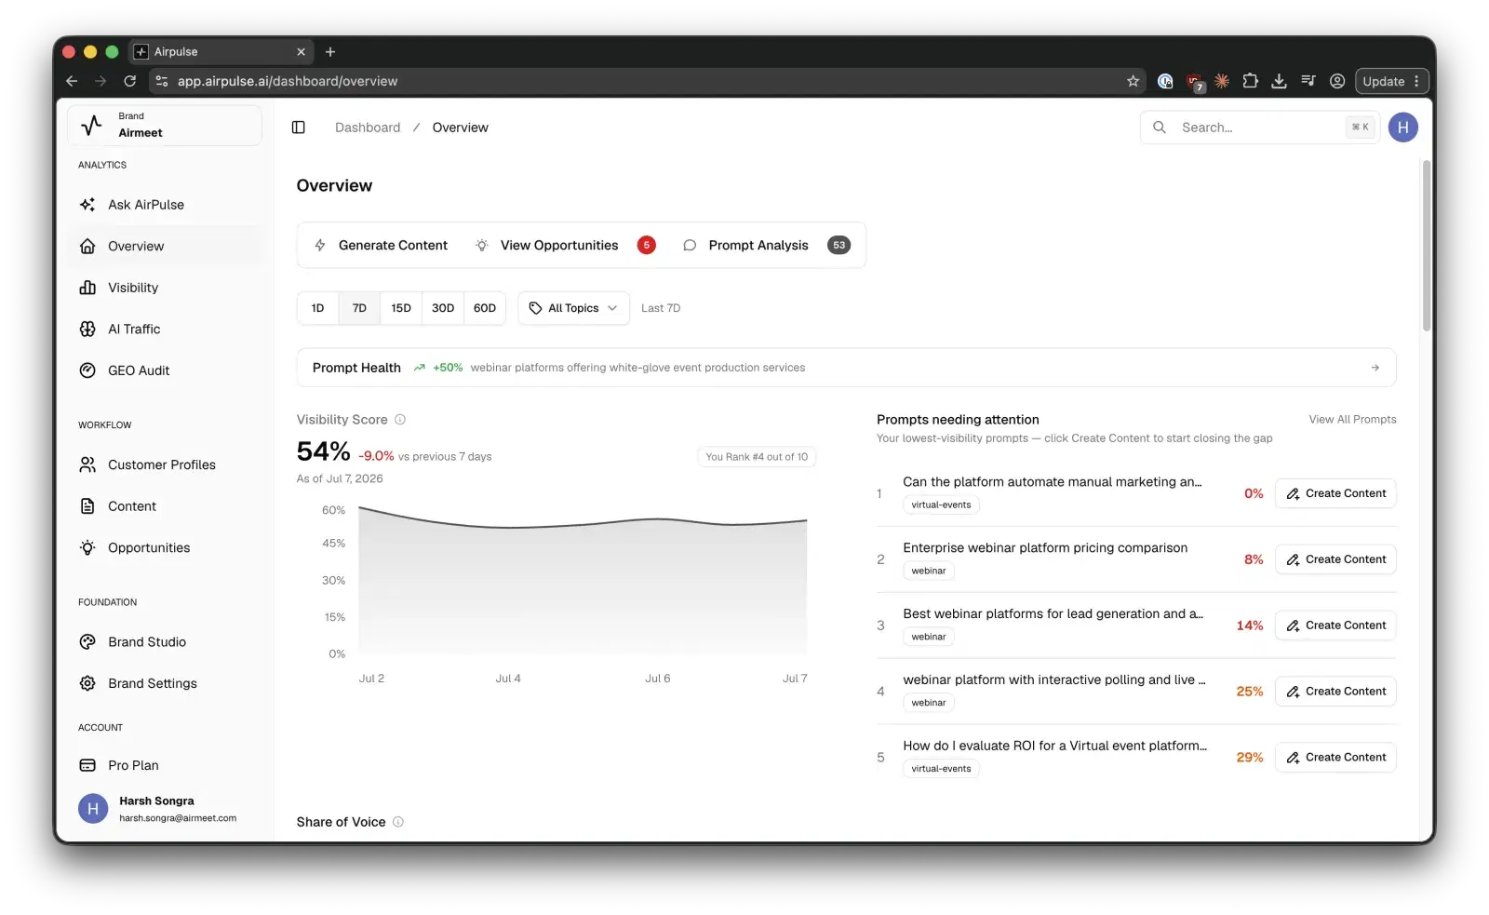
Task: Open browser downloads icon
Action: [x=1280, y=81]
